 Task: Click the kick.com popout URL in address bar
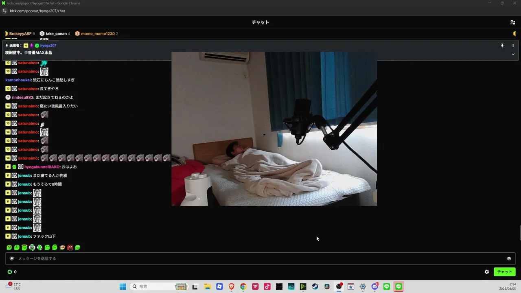[x=37, y=11]
